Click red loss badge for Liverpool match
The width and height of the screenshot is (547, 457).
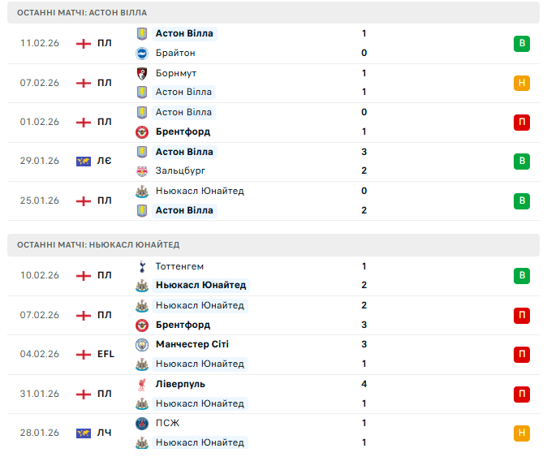coord(522,394)
